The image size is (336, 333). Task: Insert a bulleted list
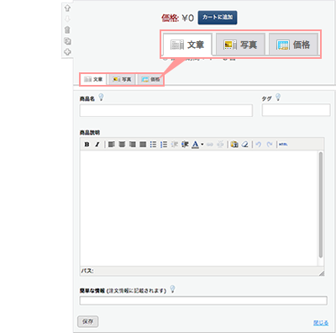(x=153, y=145)
